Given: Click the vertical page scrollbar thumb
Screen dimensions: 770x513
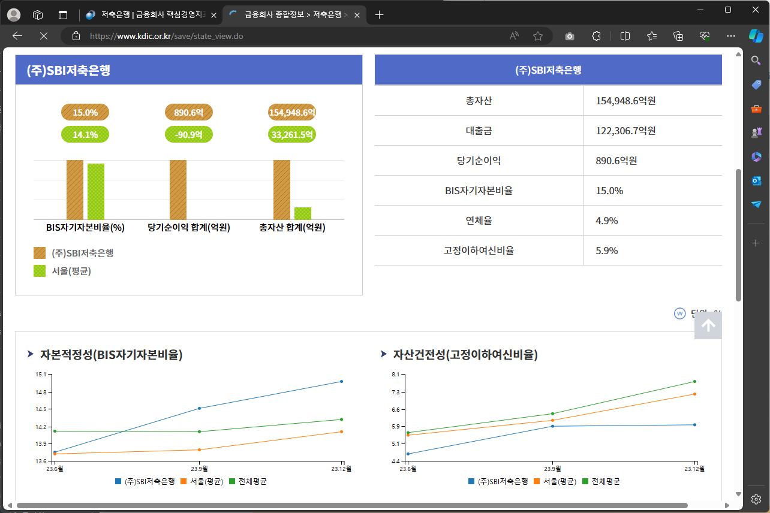Looking at the screenshot, I should click(738, 235).
